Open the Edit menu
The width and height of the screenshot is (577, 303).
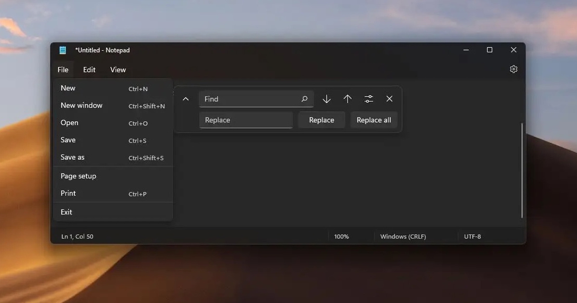click(x=89, y=70)
